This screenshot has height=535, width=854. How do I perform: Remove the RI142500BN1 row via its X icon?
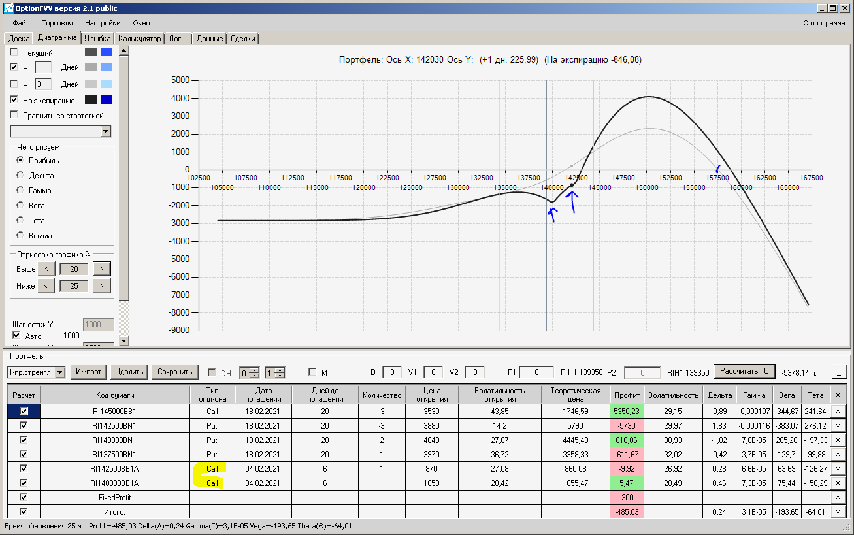838,426
